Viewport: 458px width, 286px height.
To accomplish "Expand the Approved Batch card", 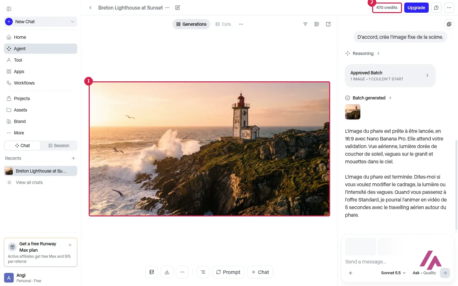I will [x=390, y=76].
